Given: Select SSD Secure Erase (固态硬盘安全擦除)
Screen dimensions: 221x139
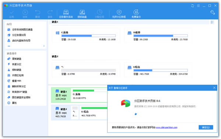Looking at the screenshot, I should click(19, 97).
